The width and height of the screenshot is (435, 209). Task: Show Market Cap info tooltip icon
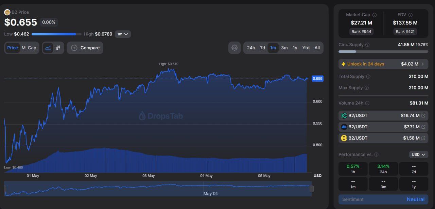375,15
